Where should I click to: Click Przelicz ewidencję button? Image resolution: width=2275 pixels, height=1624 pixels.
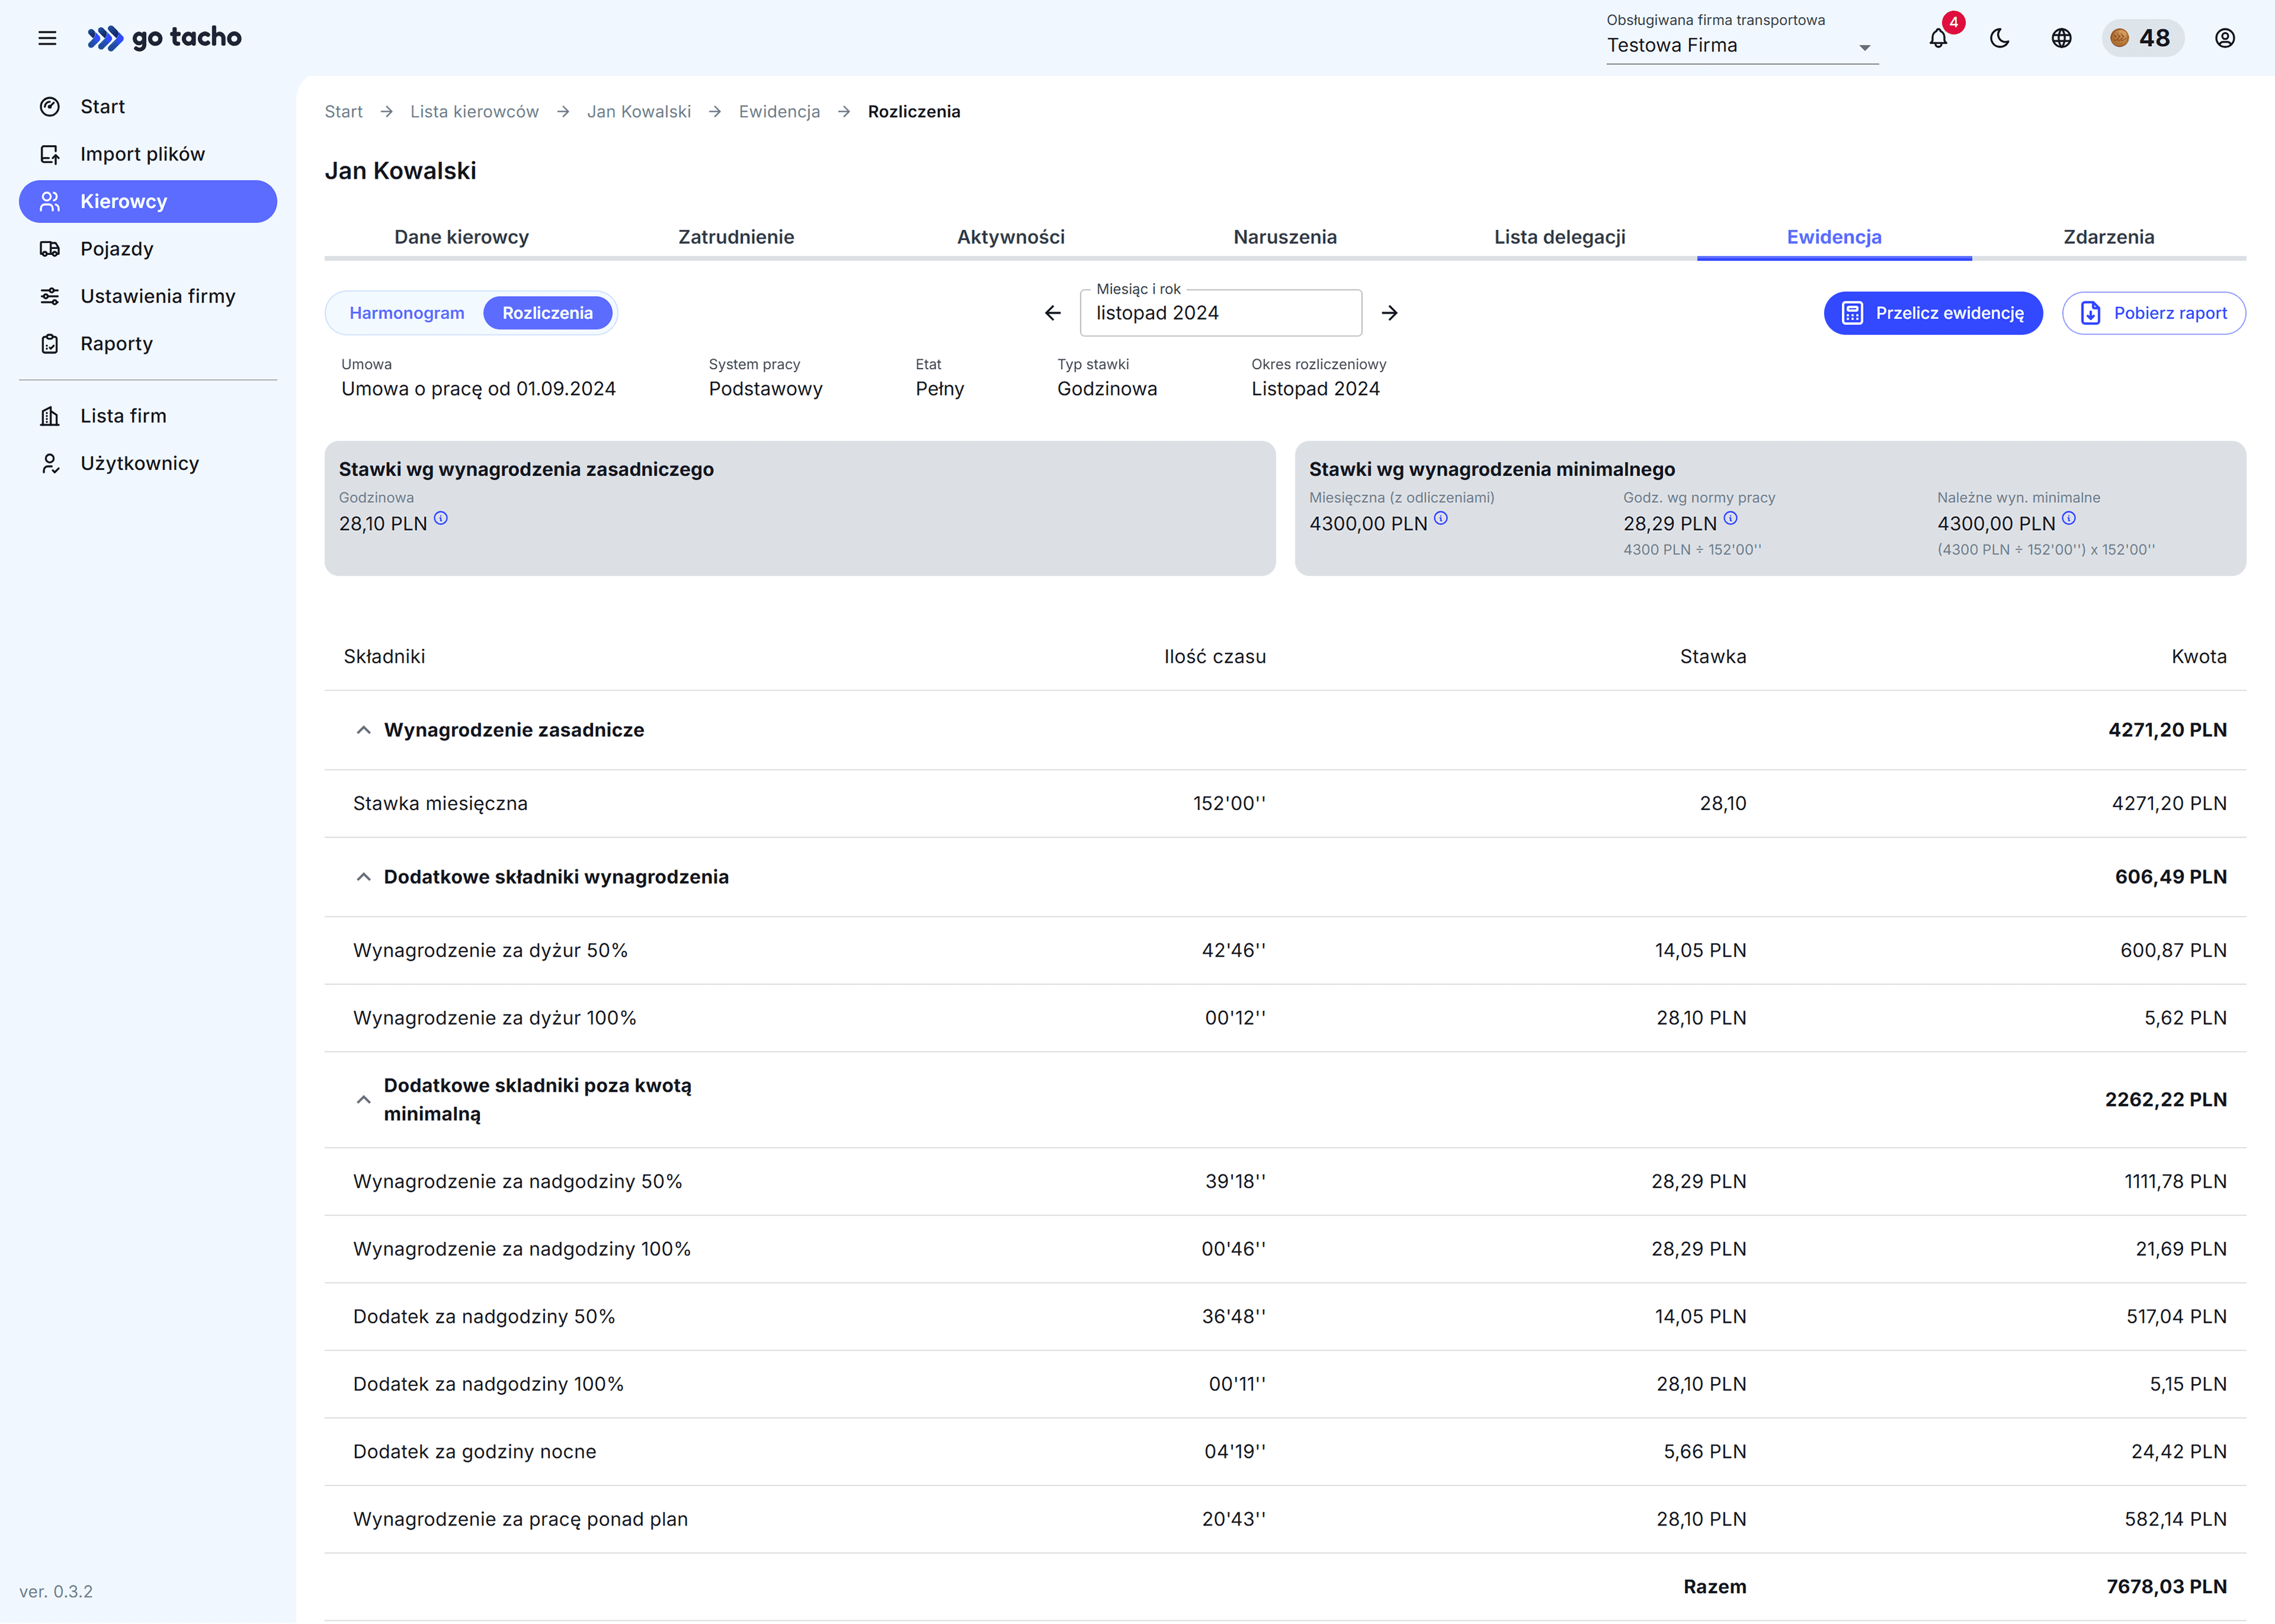click(x=1933, y=313)
